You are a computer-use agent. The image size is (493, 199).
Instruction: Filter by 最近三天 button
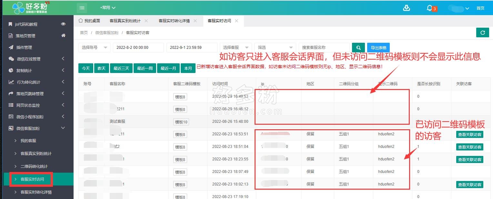point(121,68)
